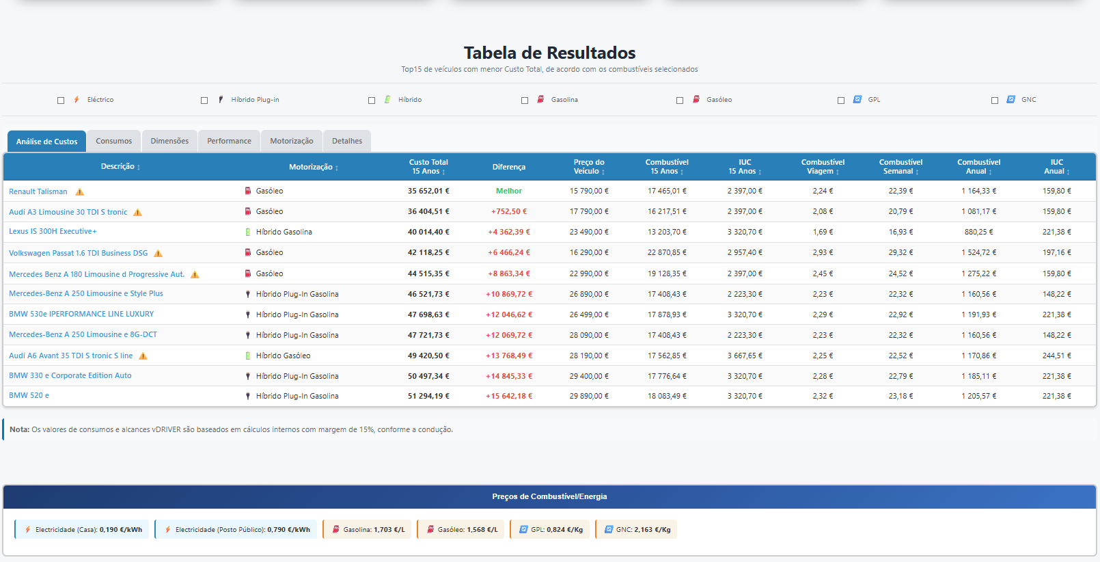Click the GPL fuel filter icon
Screen dimensions: 1100x562
coord(857,100)
